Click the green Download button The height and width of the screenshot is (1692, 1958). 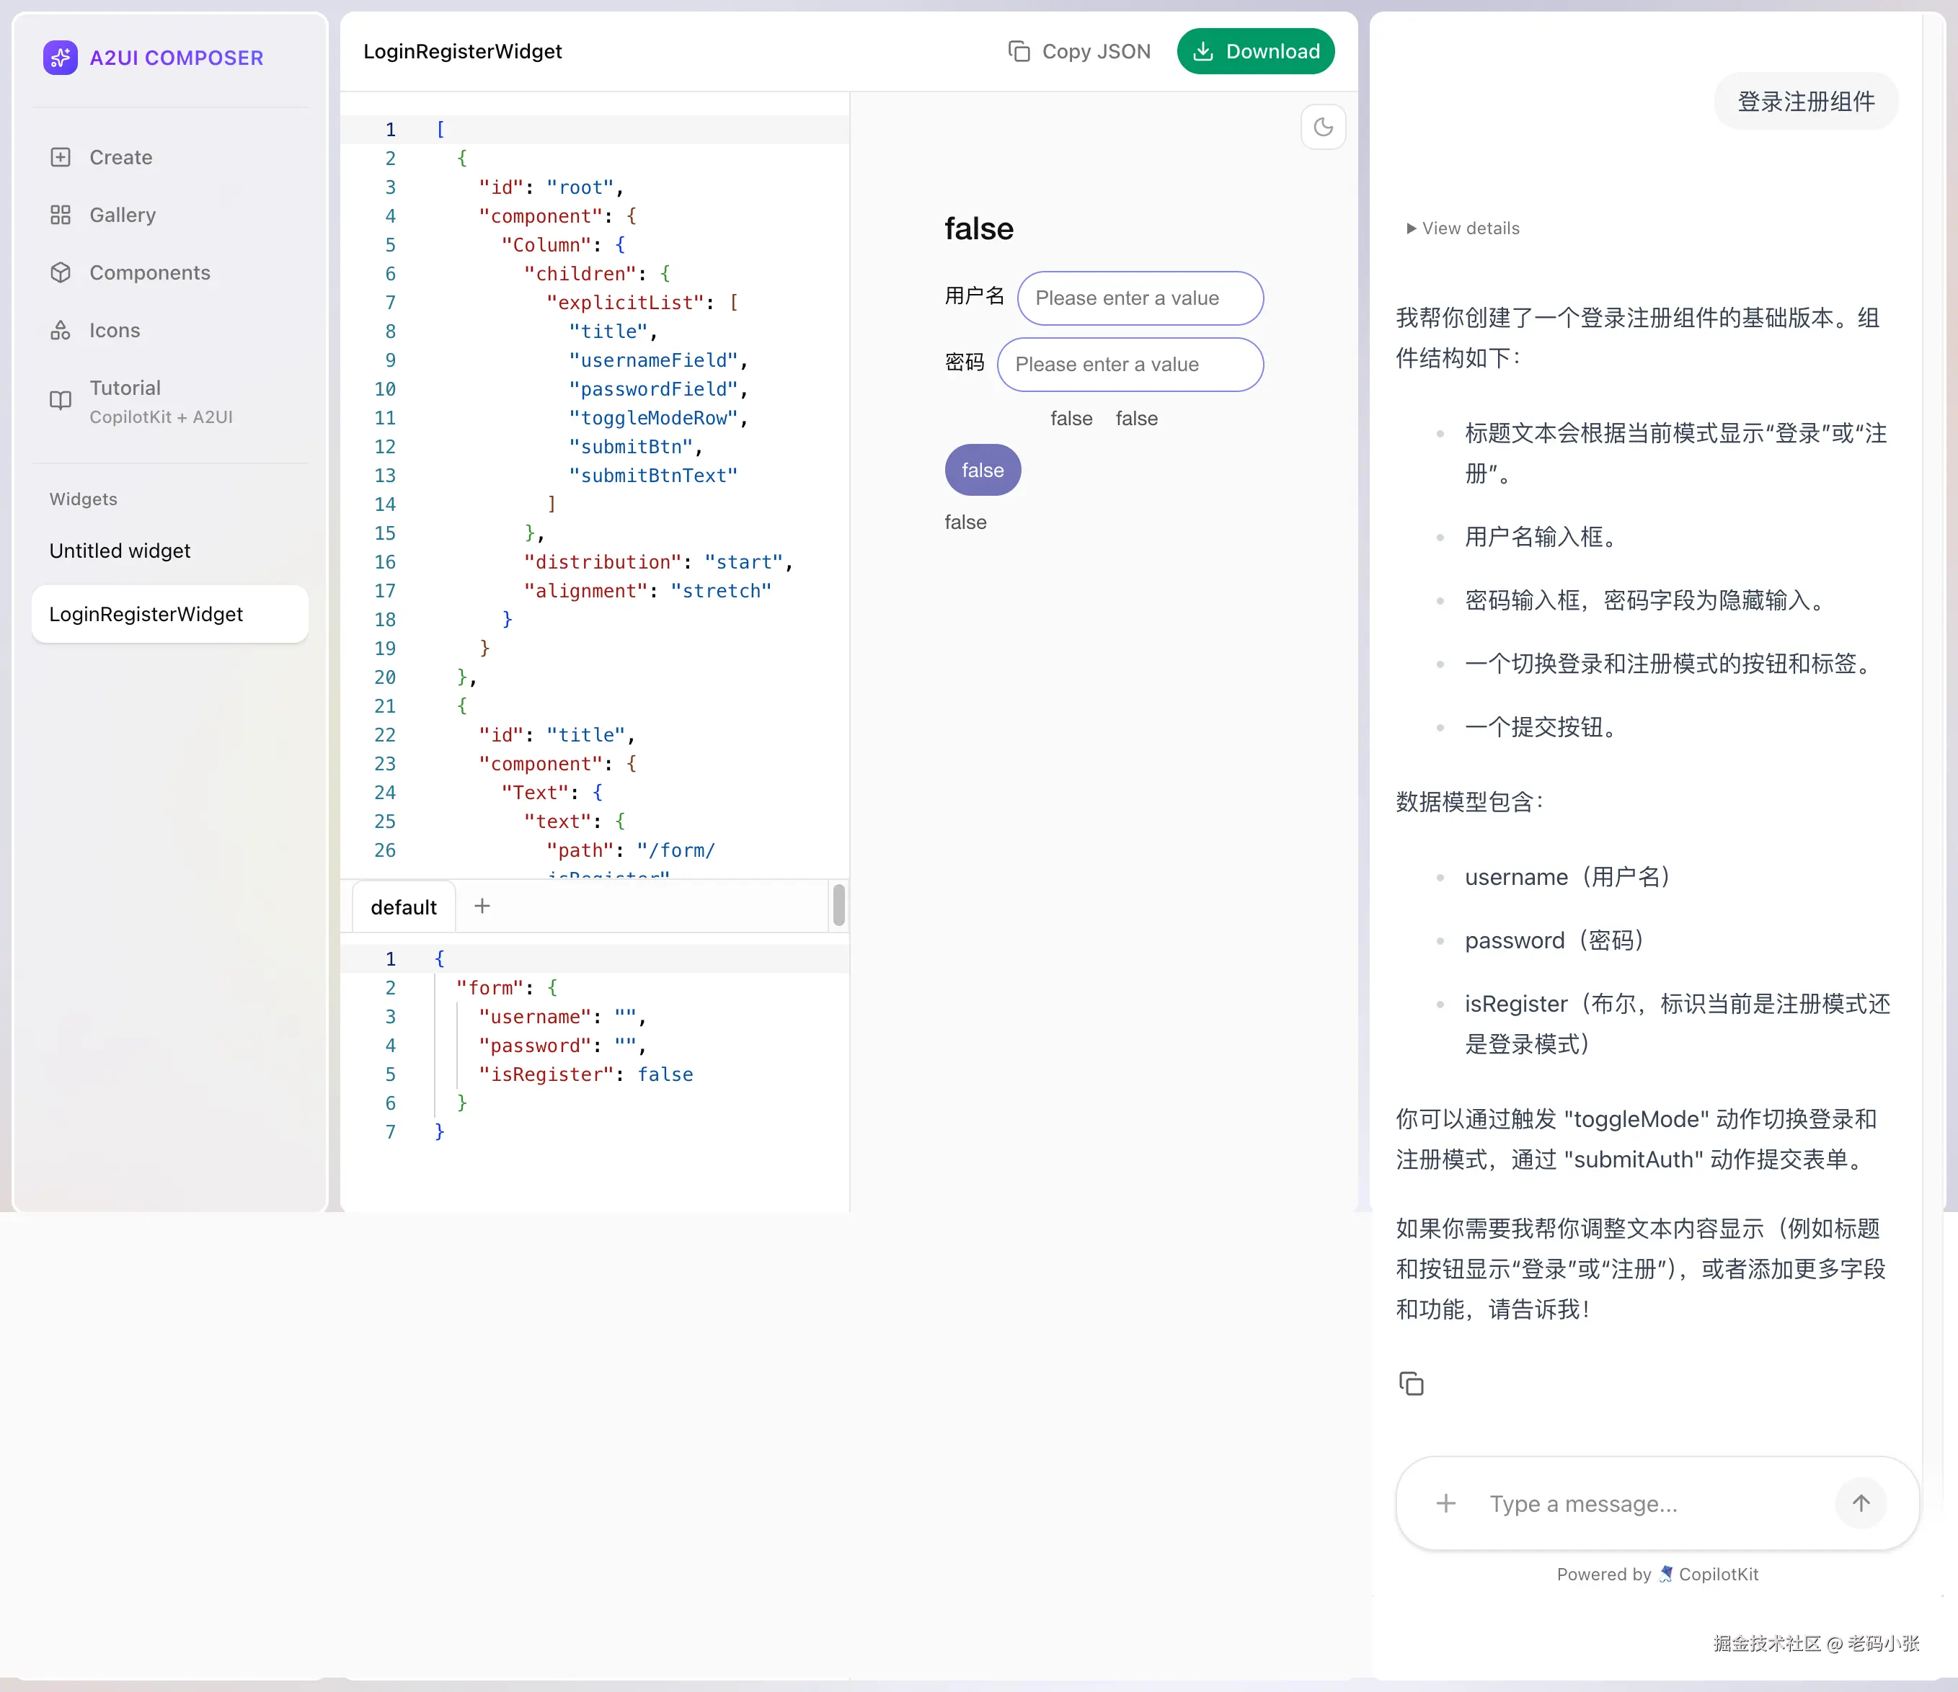tap(1255, 52)
